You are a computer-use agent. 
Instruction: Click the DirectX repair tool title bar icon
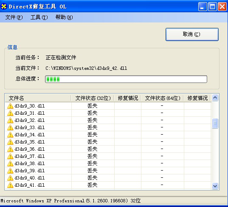[x=4, y=6]
